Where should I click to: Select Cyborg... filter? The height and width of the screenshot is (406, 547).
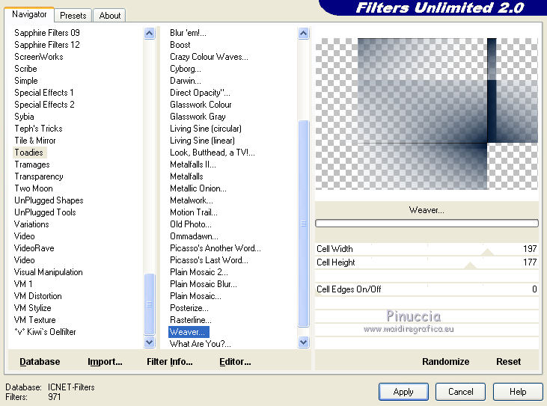pyautogui.click(x=186, y=69)
